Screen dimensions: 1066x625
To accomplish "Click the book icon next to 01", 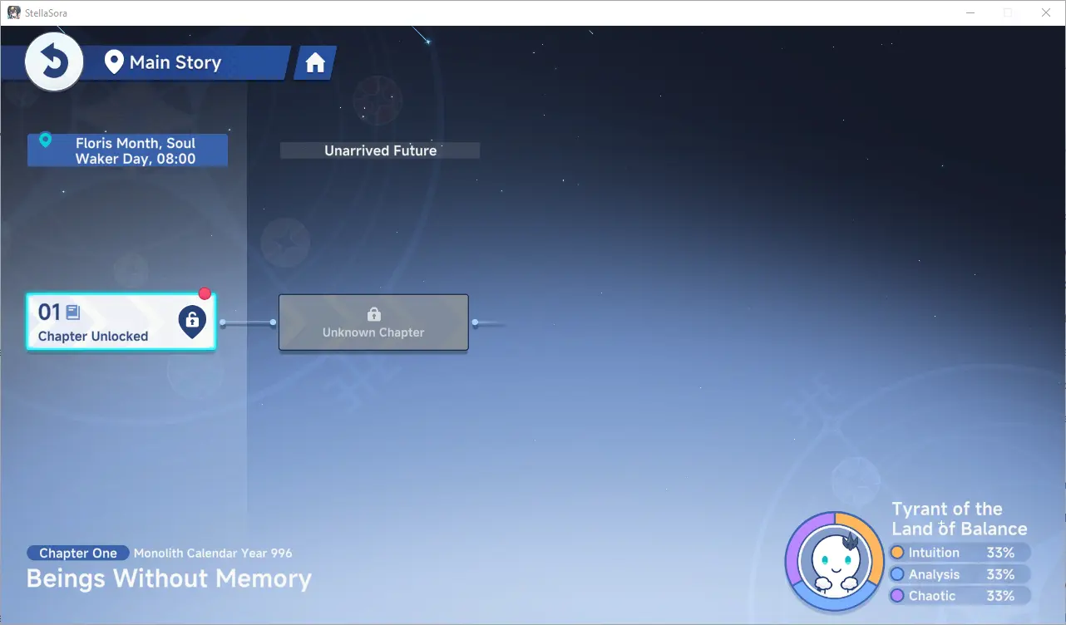I will click(x=73, y=312).
